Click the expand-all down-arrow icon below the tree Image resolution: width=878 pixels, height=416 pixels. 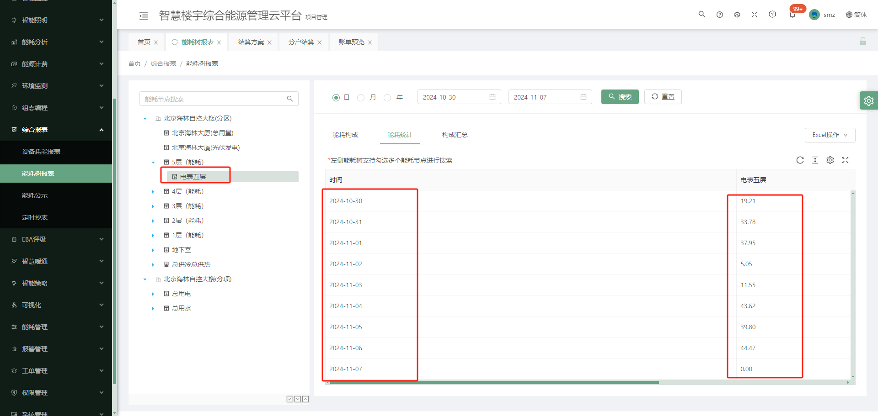[x=298, y=399]
